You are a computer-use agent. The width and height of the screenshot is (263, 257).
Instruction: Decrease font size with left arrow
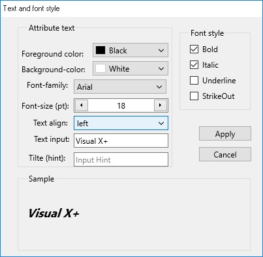(82, 105)
